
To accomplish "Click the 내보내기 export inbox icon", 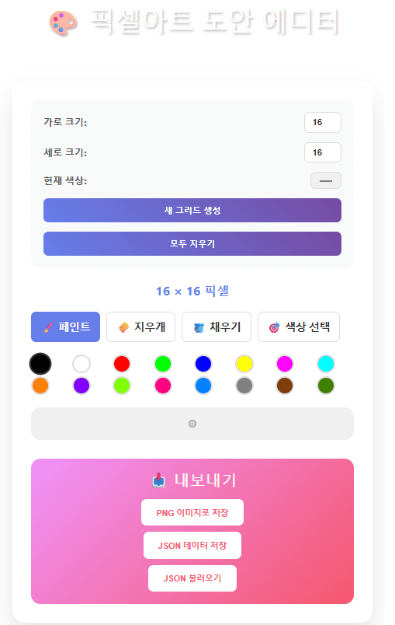I will click(159, 480).
